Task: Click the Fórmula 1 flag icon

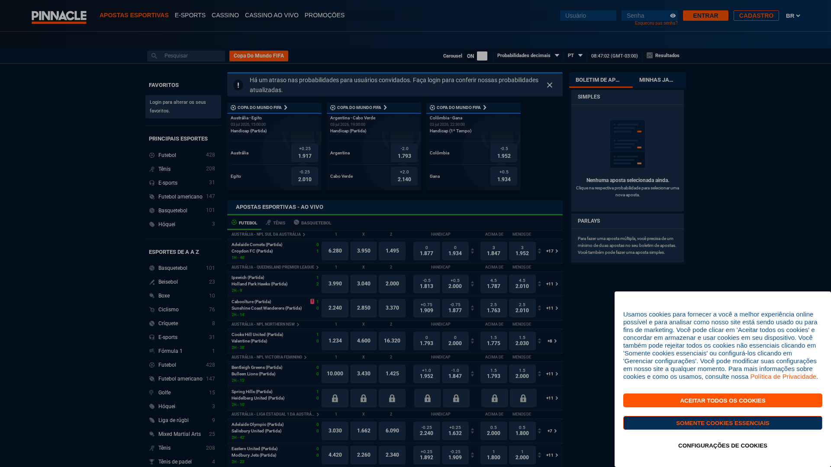Action: pos(152,351)
